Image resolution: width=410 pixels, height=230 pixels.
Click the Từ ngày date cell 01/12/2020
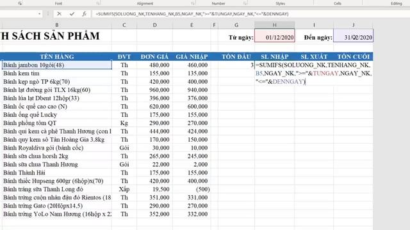(x=275, y=36)
